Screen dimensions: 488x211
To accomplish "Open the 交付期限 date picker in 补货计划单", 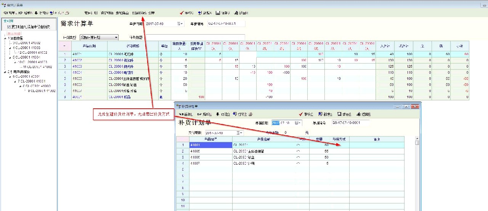I will point(239,133).
